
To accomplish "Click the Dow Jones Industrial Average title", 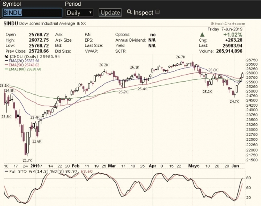I will (47, 24).
